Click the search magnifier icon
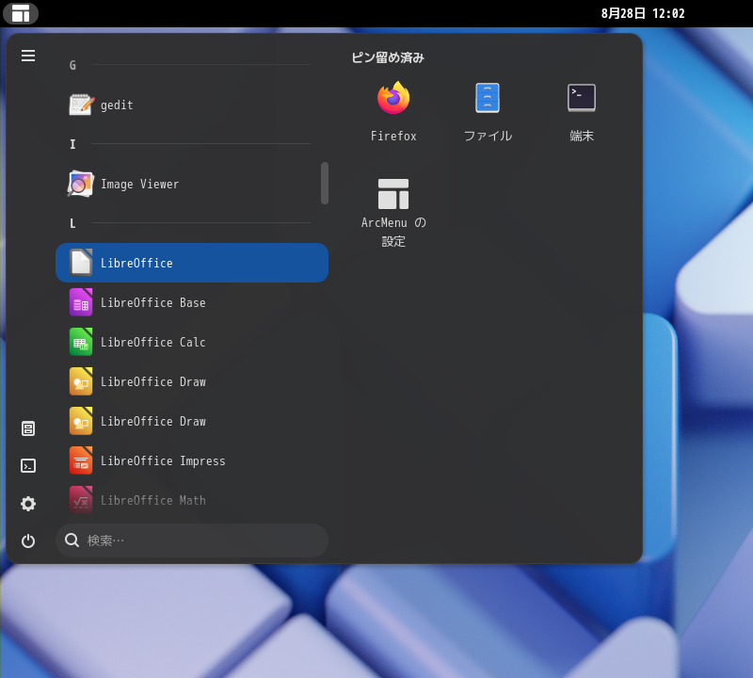Viewport: 753px width, 678px height. coord(72,541)
